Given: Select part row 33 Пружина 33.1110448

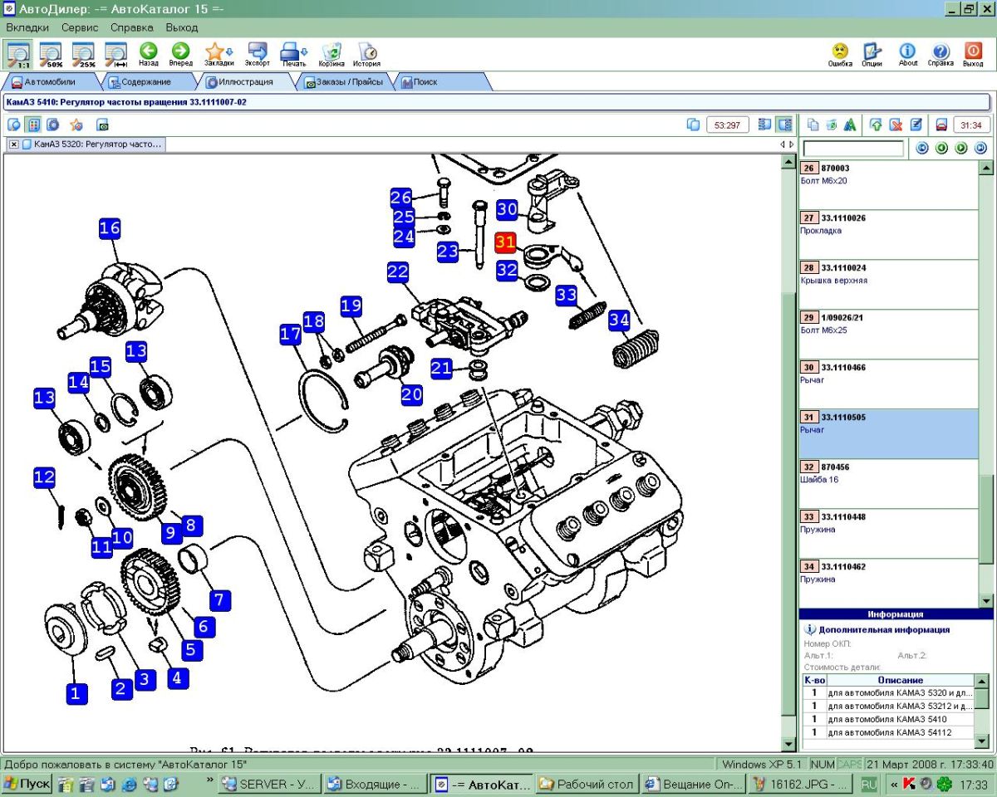Looking at the screenshot, I should [x=889, y=534].
